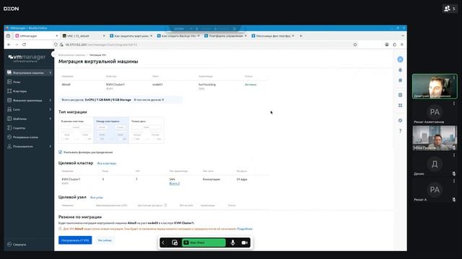Screen dimensions: 462x259
Task: Click the Скрипты sidebar icon
Action: [9, 128]
